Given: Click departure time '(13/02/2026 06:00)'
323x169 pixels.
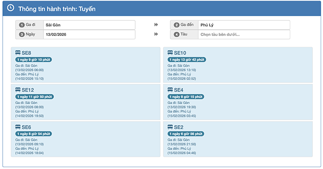Looking at the screenshot, I should 30,70.
